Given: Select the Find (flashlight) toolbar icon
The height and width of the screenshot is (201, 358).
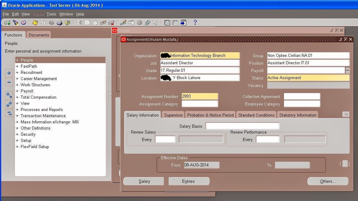Looking at the screenshot, I should click(15, 22).
